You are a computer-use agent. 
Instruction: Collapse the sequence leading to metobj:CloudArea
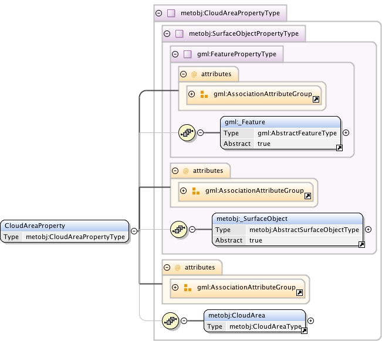[184, 321]
